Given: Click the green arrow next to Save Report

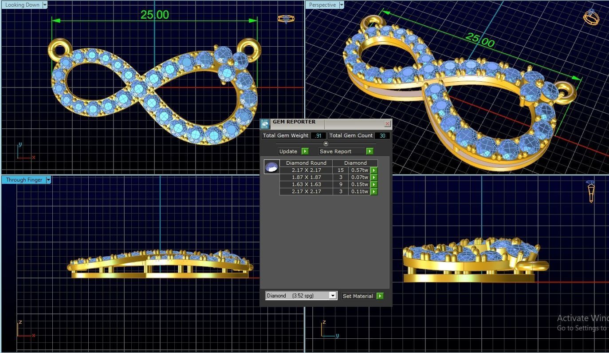Looking at the screenshot, I should tap(369, 151).
